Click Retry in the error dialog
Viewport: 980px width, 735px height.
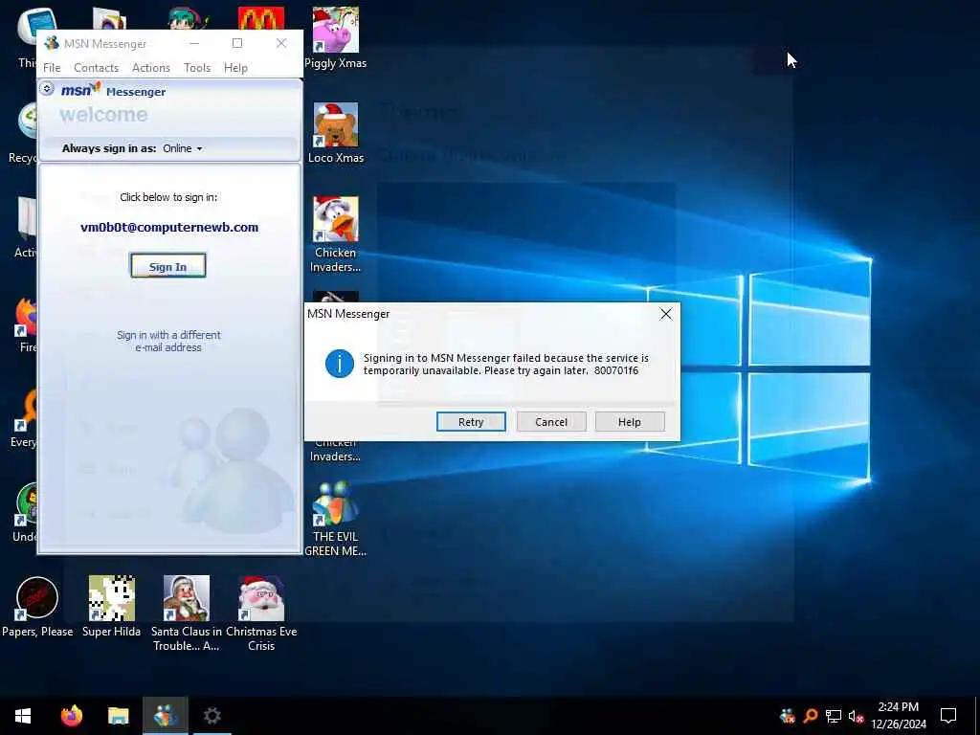[471, 422]
